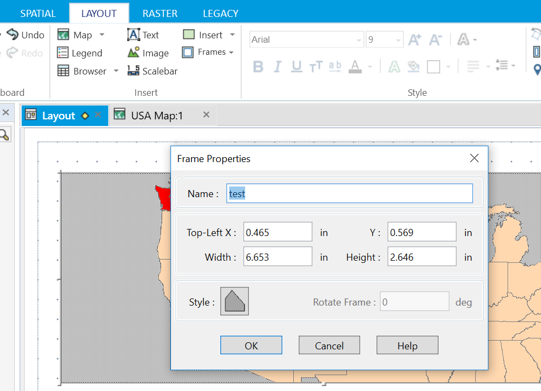Screen dimensions: 541x391
Task: Increase font size with A+ icon
Action: [x=414, y=39]
